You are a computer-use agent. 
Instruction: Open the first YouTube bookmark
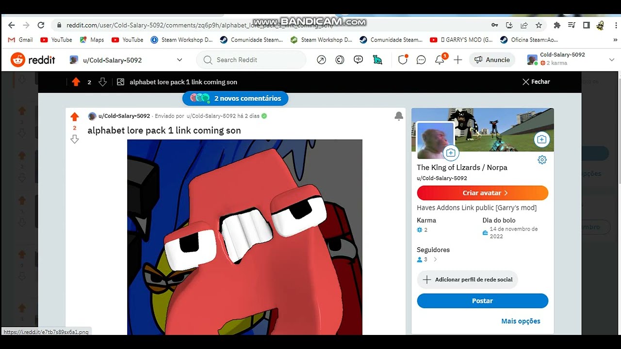click(x=56, y=40)
